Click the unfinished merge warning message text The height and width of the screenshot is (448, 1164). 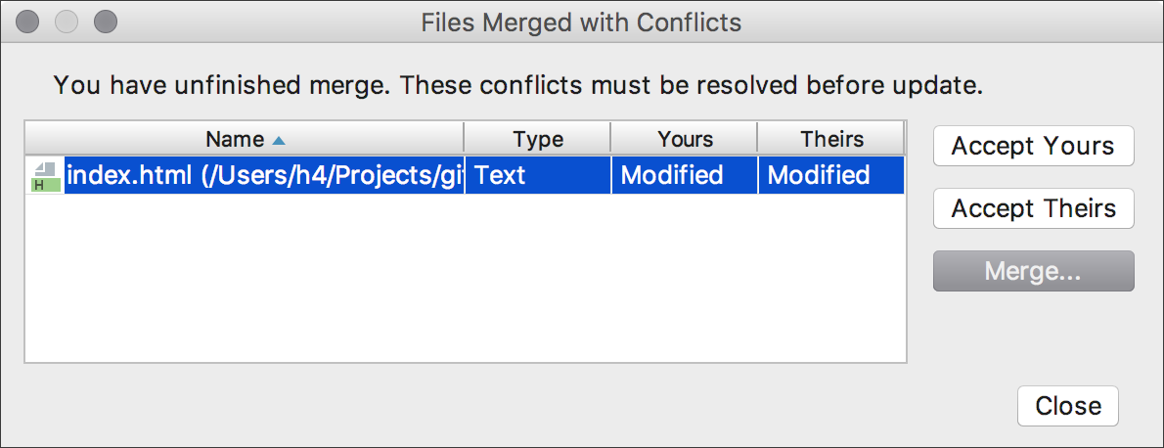pos(518,85)
